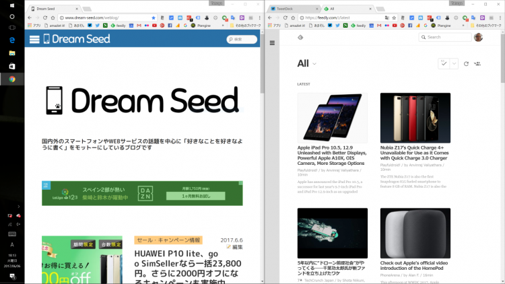The height and width of the screenshot is (284, 505).
Task: Open Gmail bookmark in Dream Seed window
Action: pos(139,26)
